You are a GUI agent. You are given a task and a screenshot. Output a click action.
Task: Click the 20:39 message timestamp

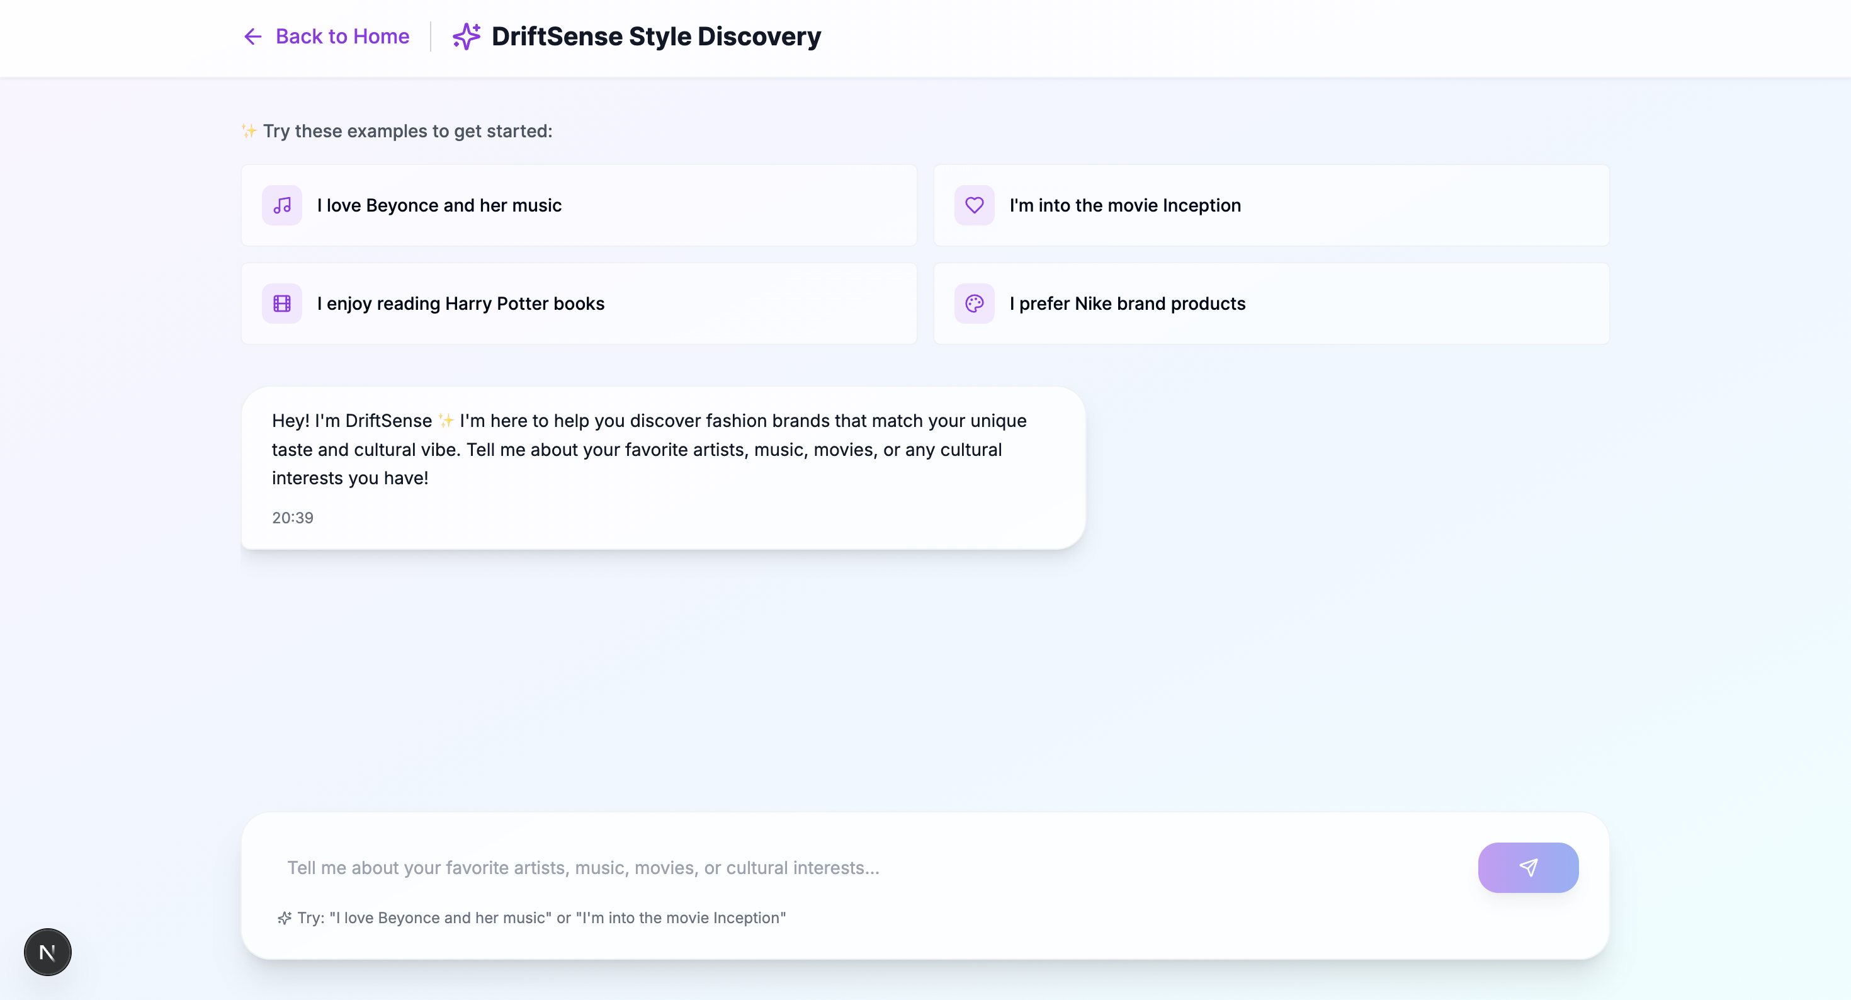[293, 518]
